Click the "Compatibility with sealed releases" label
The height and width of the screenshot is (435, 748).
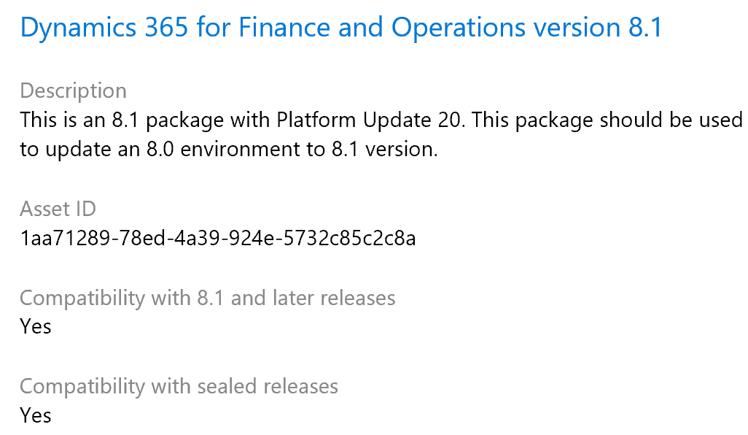[x=179, y=386]
